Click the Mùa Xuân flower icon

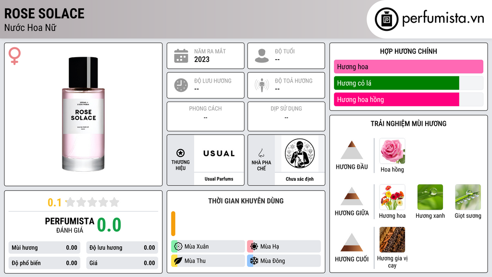point(178,246)
